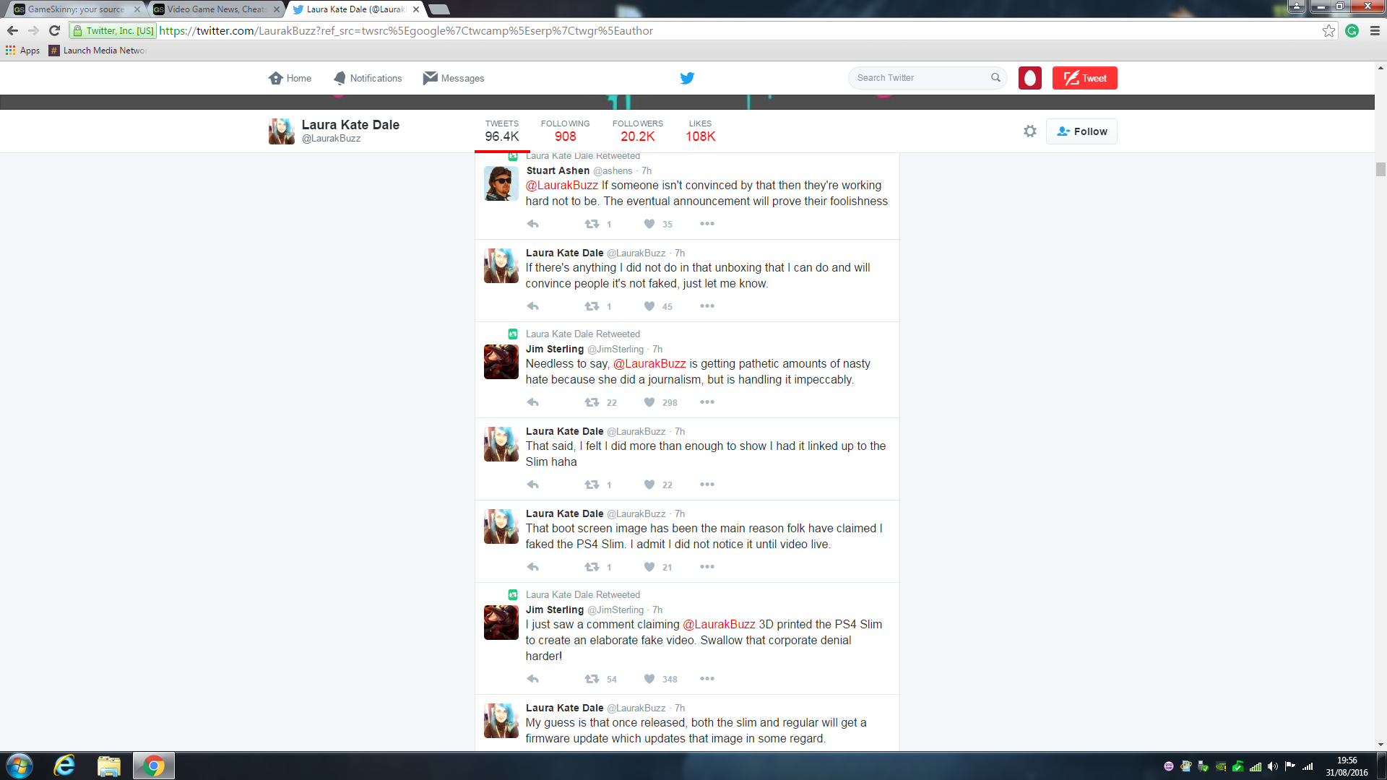Viewport: 1387px width, 780px height.
Task: Open more options on Stuart Ashen's tweet
Action: [x=707, y=224]
